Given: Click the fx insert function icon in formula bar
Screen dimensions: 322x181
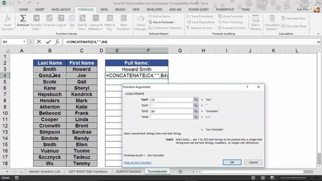Looking at the screenshot, I should point(57,42).
